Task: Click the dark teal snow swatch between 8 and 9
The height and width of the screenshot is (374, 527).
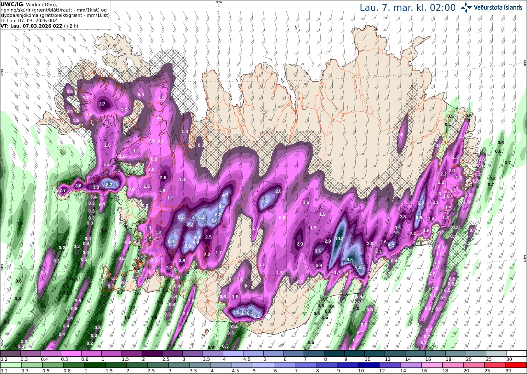Action: (334, 353)
